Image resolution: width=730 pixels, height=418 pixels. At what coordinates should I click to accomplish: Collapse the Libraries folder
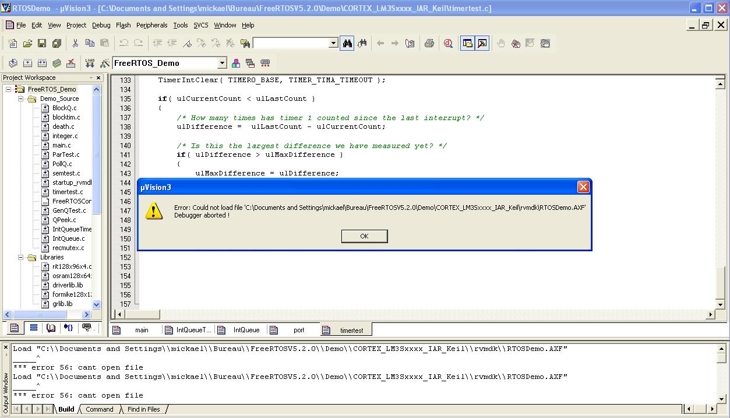pyautogui.click(x=20, y=257)
